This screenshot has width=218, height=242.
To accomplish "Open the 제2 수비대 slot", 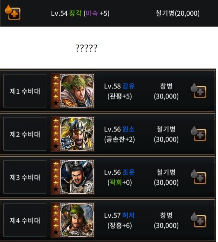I will [x=25, y=134].
